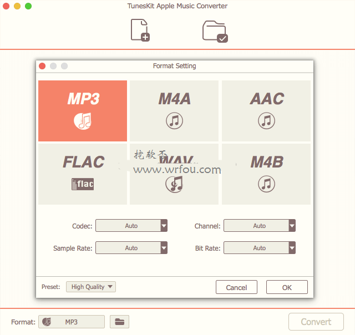This screenshot has height=335, width=355.
Task: Click the Format Setting title bar
Action: tap(174, 66)
